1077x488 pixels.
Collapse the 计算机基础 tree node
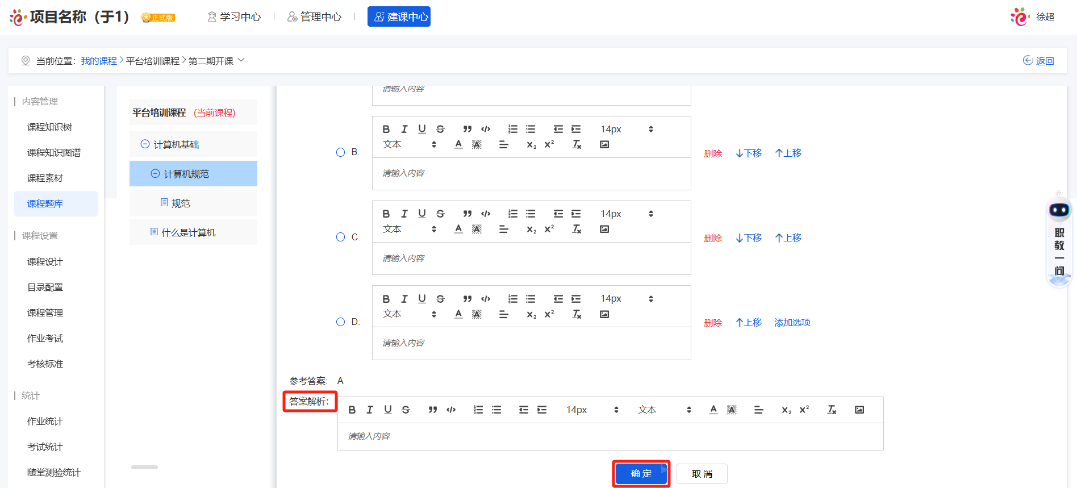pyautogui.click(x=145, y=144)
